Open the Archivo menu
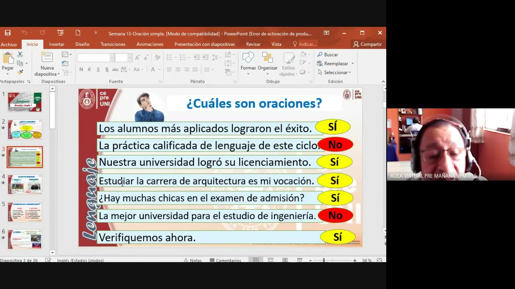This screenshot has width=515, height=289. click(8, 45)
